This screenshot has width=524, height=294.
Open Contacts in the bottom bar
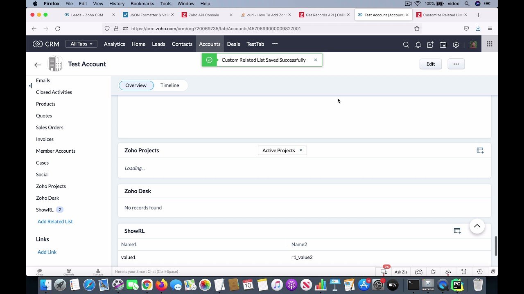tap(98, 272)
